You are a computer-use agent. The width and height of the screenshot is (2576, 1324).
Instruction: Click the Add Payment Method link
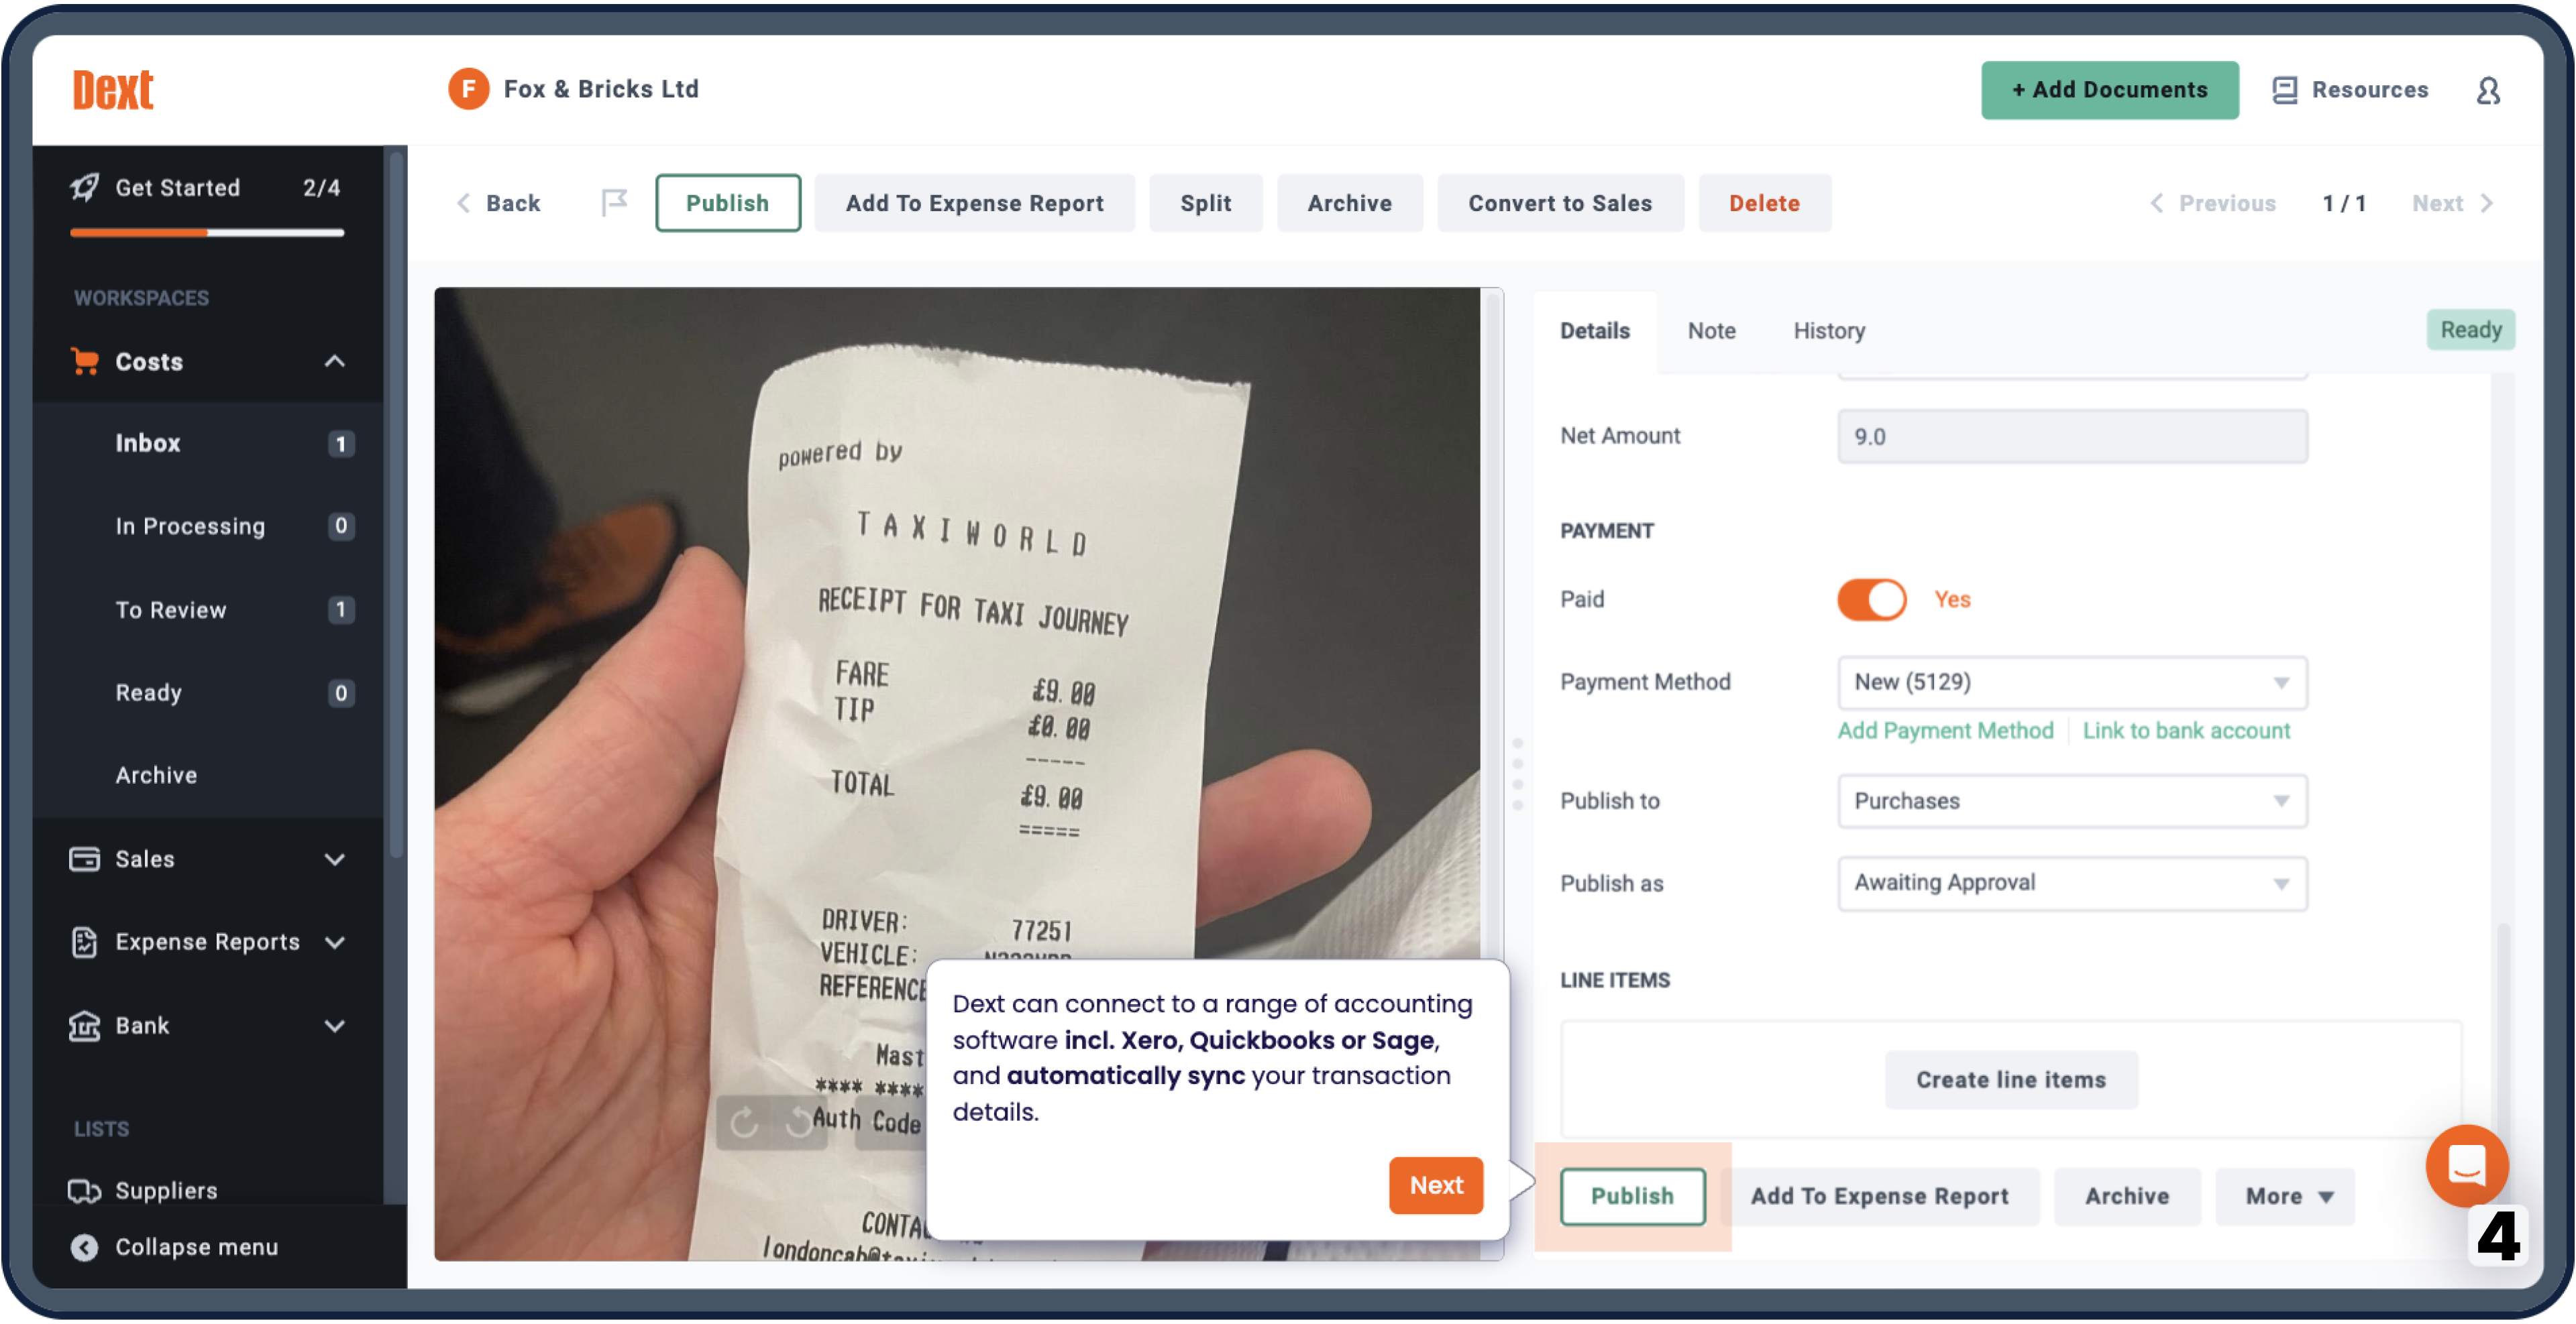click(1947, 729)
